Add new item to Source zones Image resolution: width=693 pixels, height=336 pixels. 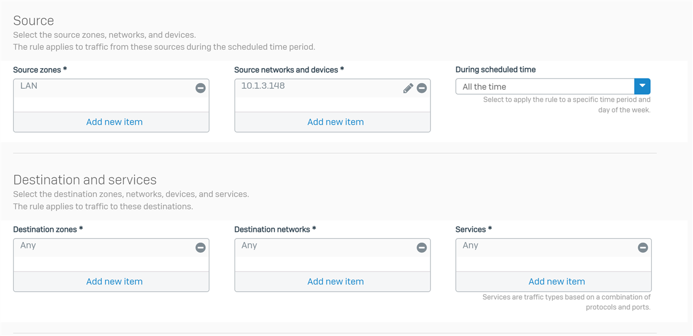114,122
